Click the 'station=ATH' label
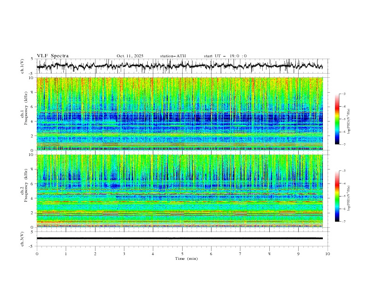The width and height of the screenshot is (369, 285). click(173, 56)
